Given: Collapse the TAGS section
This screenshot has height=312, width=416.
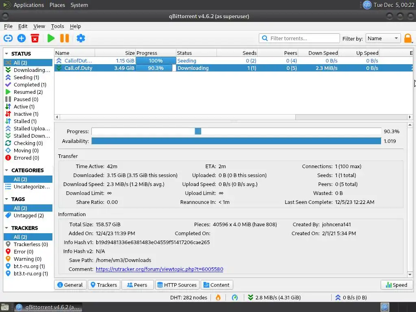Looking at the screenshot, I should click(x=6, y=199).
